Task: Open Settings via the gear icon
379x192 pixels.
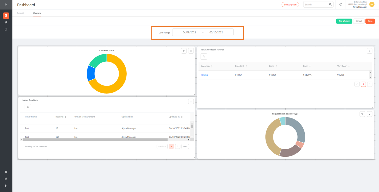Action: pos(6,172)
